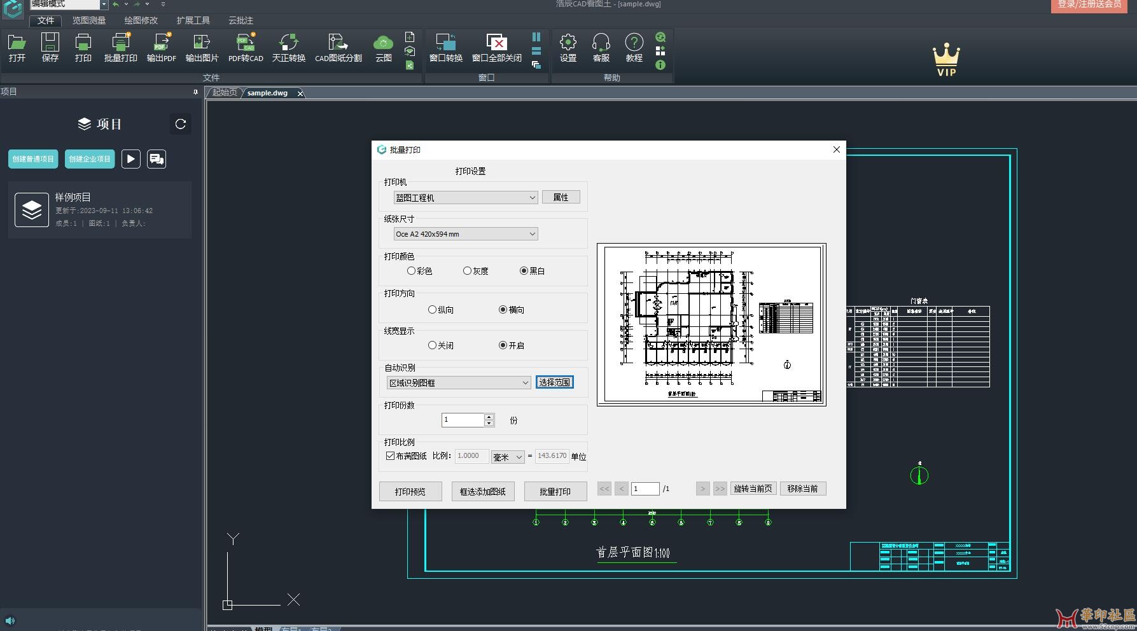Start CAD图纸分割 drawing split tool

click(338, 46)
